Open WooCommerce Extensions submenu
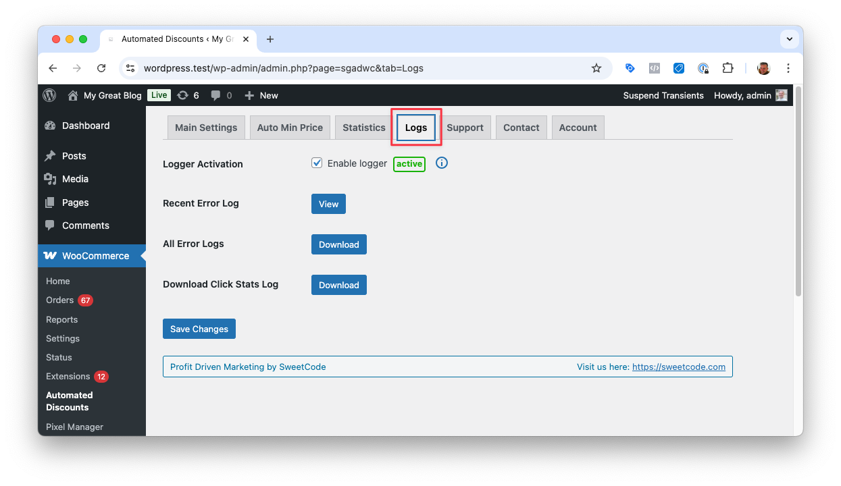Screen dimensions: 841x486 coord(68,376)
